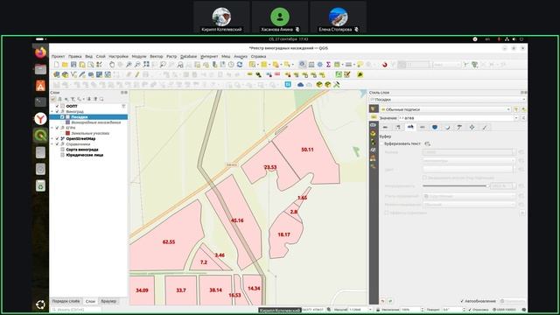Click the Toggle Editing pencil icon
Screen dimensions: 560x315
pos(136,74)
